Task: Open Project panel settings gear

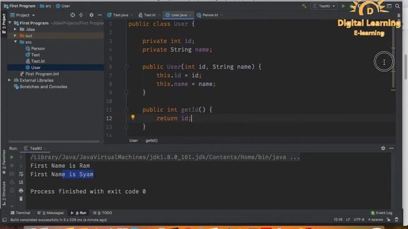Action: coord(91,15)
